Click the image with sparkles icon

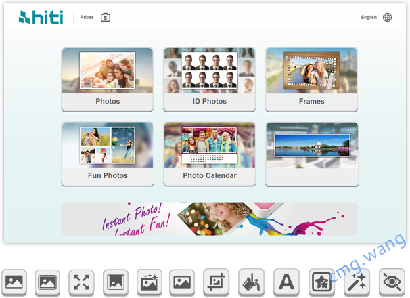[x=149, y=282]
